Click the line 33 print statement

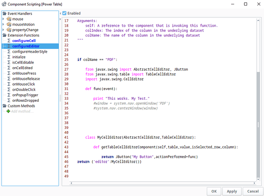click(x=121, y=99)
